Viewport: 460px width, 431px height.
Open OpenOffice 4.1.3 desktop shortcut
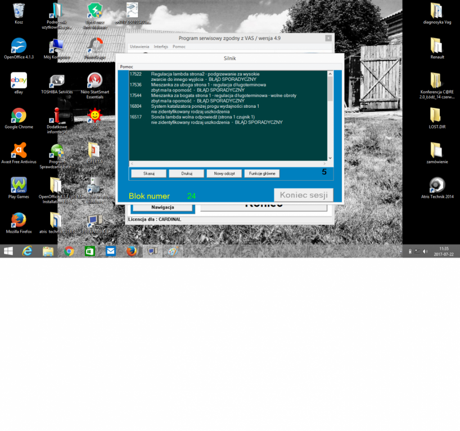coord(19,48)
